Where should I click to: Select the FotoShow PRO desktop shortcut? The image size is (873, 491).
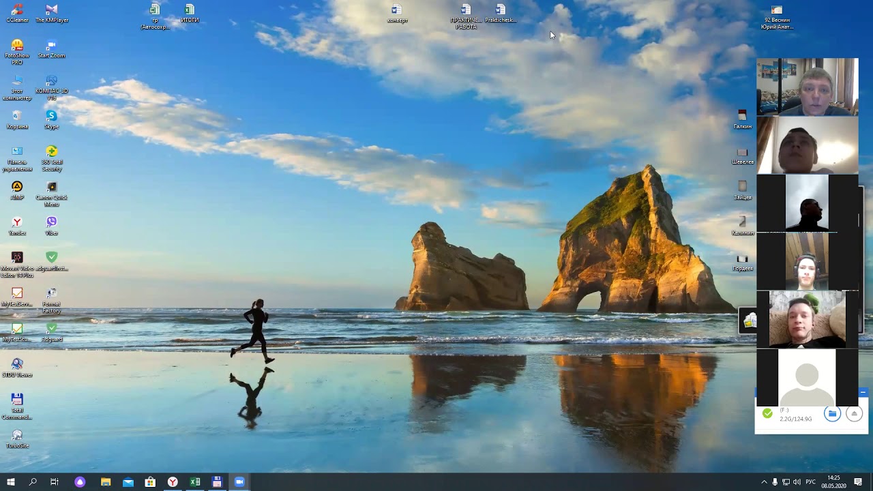click(x=18, y=52)
